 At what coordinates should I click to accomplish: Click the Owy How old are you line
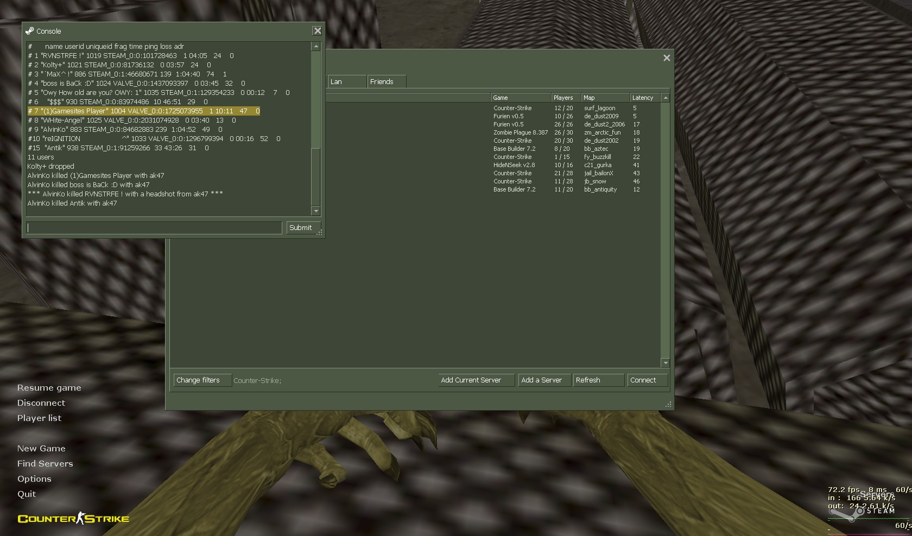tap(159, 92)
